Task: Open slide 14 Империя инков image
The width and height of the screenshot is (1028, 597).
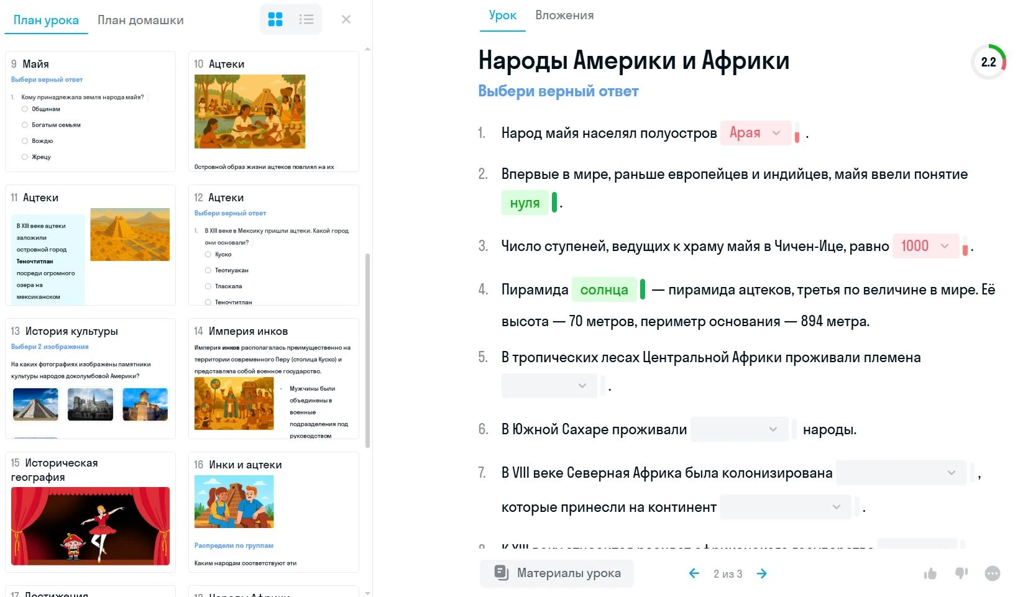Action: pos(234,403)
